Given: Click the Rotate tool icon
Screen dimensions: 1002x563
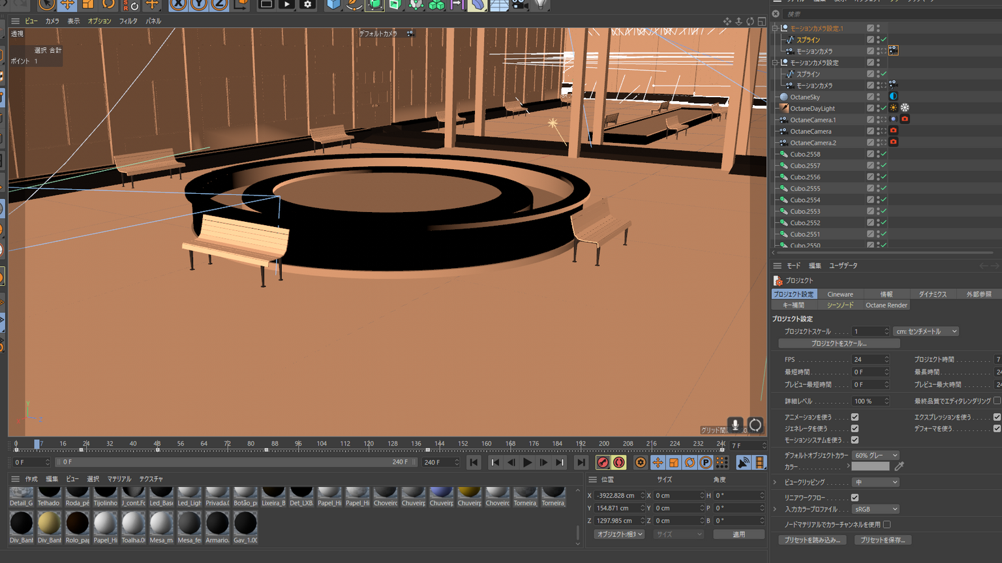Looking at the screenshot, I should click(108, 5).
